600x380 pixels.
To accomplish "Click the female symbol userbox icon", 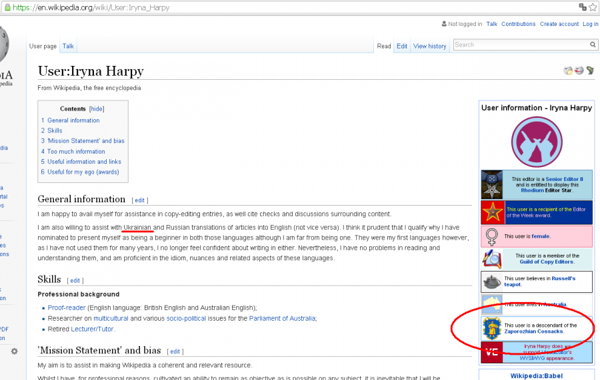I will (x=492, y=236).
